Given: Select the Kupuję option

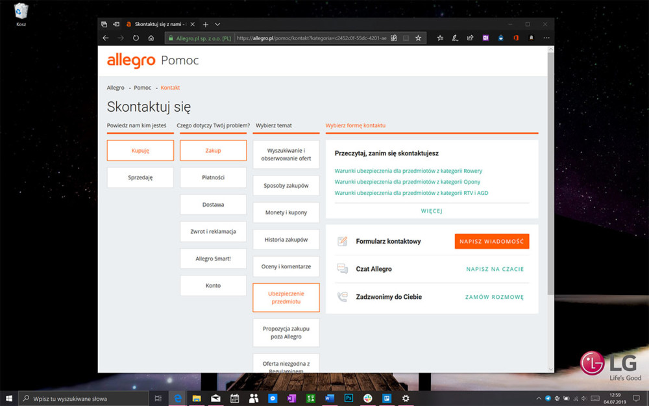Looking at the screenshot, I should tap(140, 151).
